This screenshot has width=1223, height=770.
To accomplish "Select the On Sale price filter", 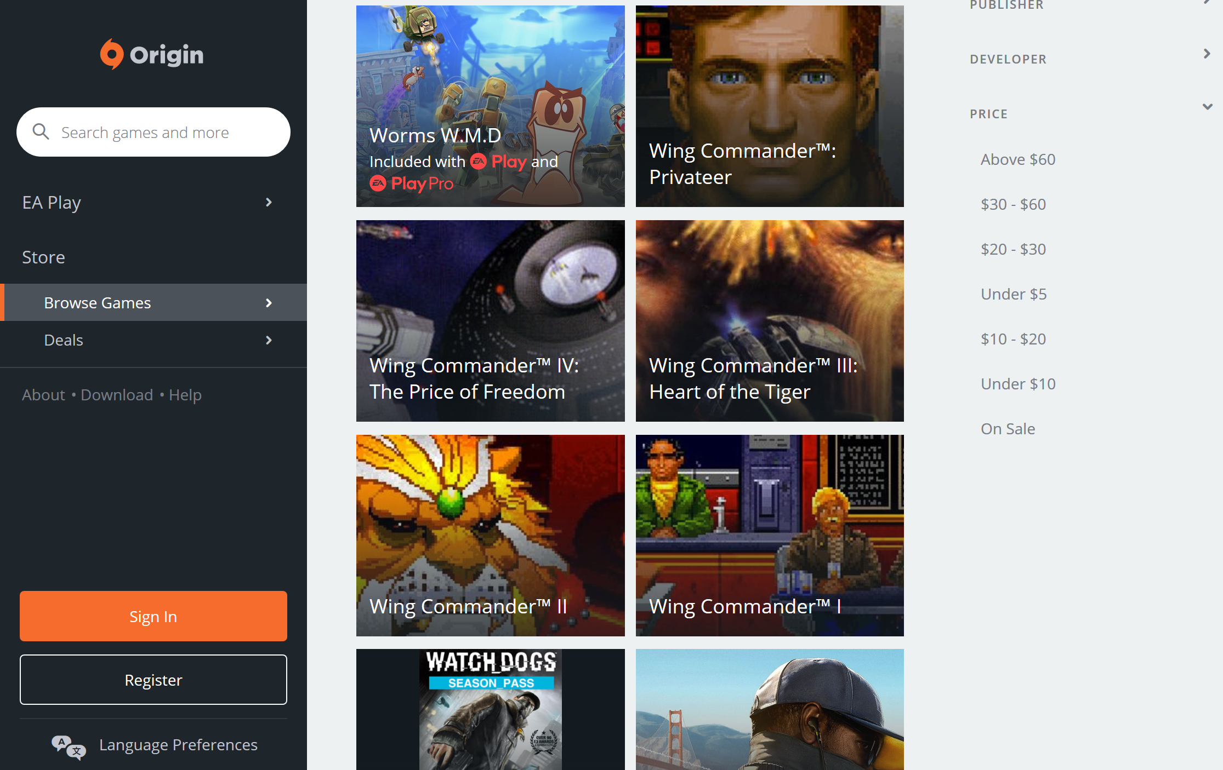I will pyautogui.click(x=1008, y=428).
